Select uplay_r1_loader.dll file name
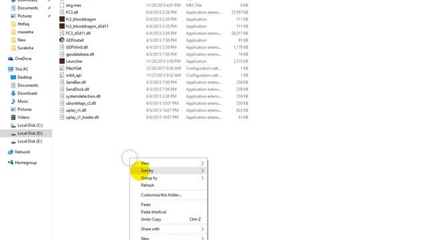Image resolution: width=427 pixels, height=240 pixels. pos(82,117)
